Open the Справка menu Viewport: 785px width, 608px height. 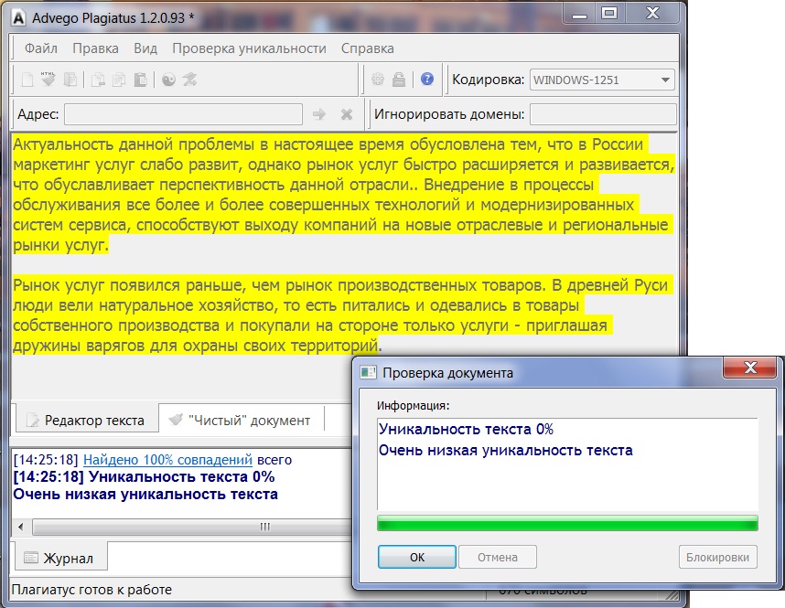pyautogui.click(x=367, y=48)
